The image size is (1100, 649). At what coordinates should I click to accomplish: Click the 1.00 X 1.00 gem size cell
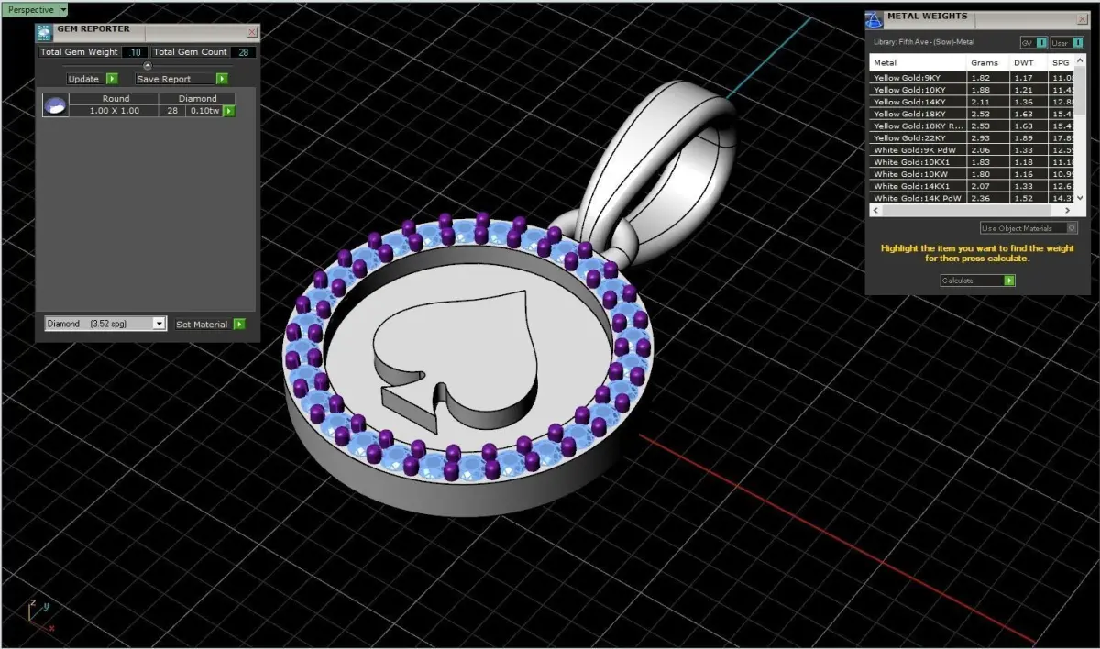pyautogui.click(x=115, y=110)
